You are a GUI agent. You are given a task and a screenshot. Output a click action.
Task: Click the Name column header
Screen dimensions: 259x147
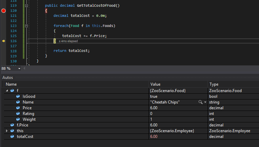point(11,84)
